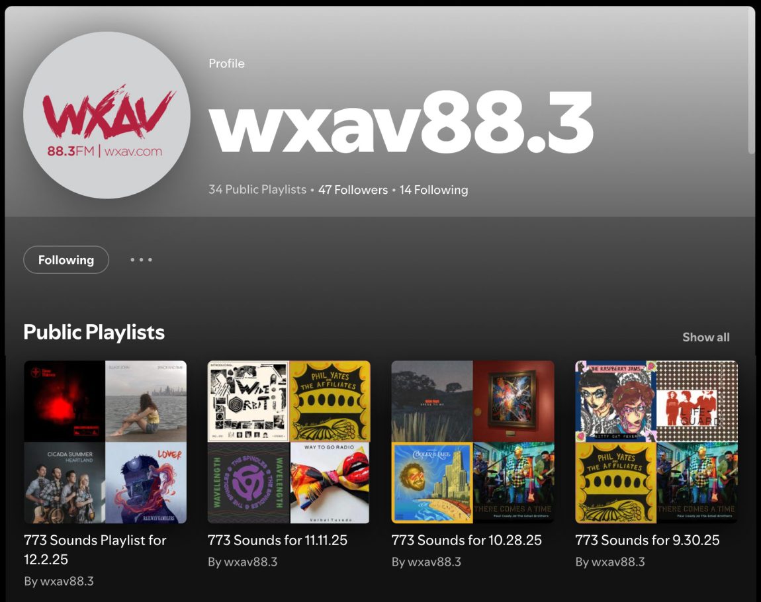Image resolution: width=761 pixels, height=602 pixels.
Task: Toggle the Following button to unfollow
Action: [x=66, y=260]
